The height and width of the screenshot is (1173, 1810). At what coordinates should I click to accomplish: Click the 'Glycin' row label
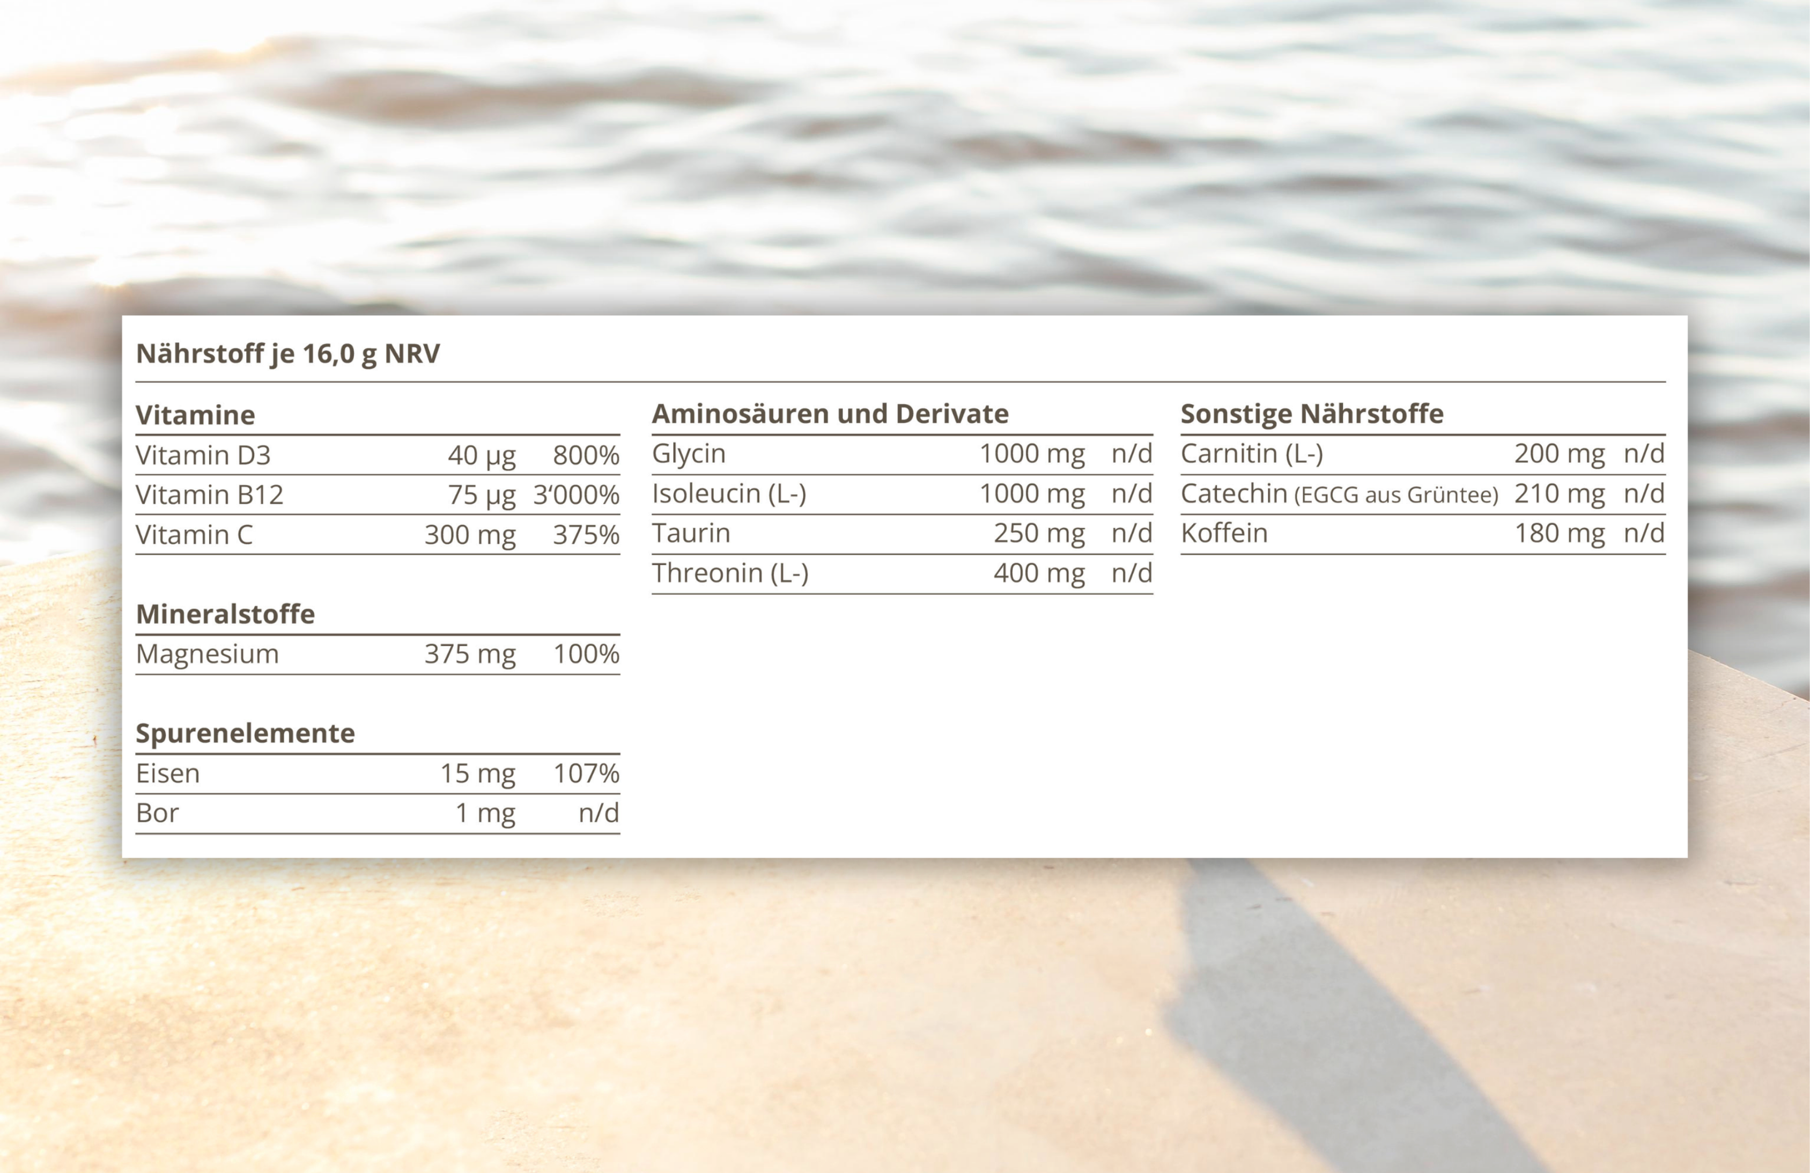[689, 454]
